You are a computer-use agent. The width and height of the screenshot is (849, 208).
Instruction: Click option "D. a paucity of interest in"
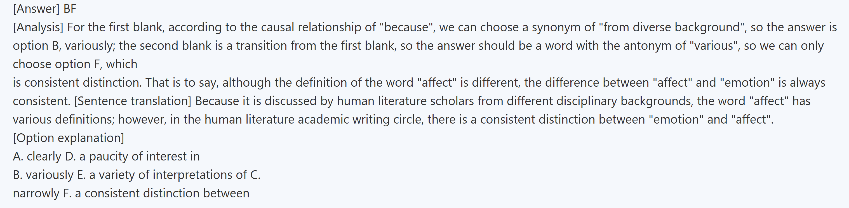pyautogui.click(x=132, y=156)
